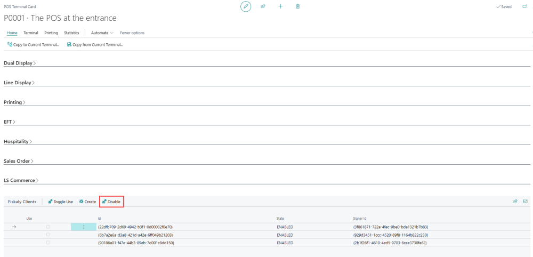Expand Fiskaly Clients part to full view

point(525,202)
